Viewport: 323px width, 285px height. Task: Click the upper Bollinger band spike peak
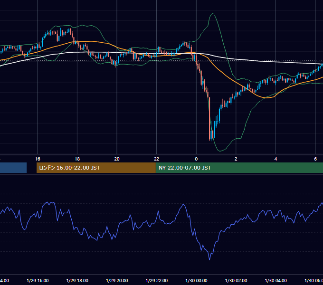pyautogui.click(x=213, y=14)
